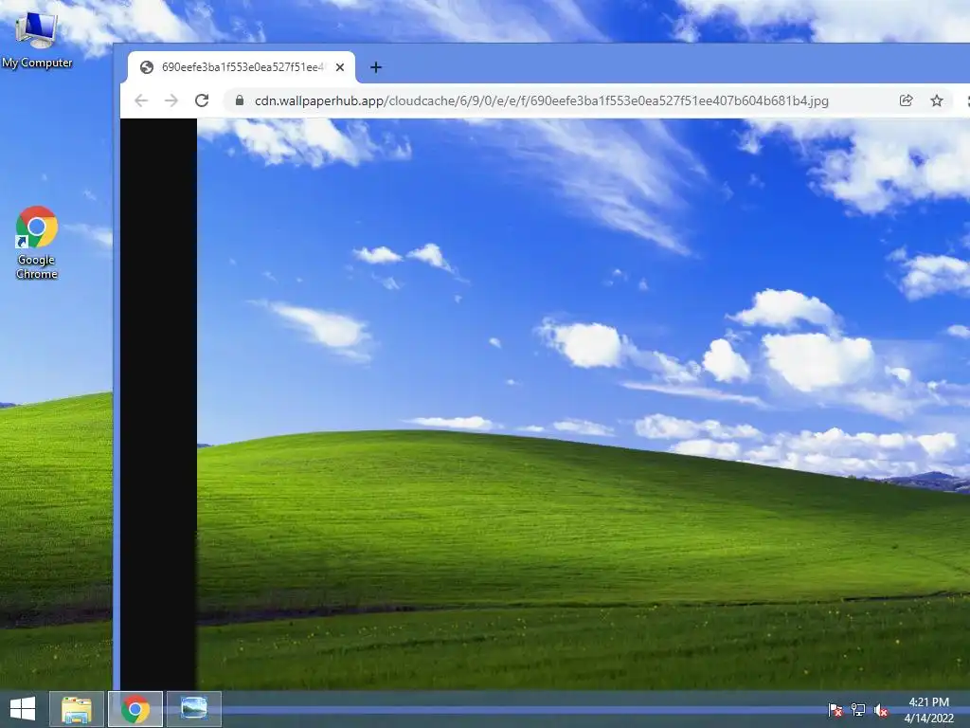Bookmark this page with star
Viewport: 970px width, 728px height.
[937, 100]
